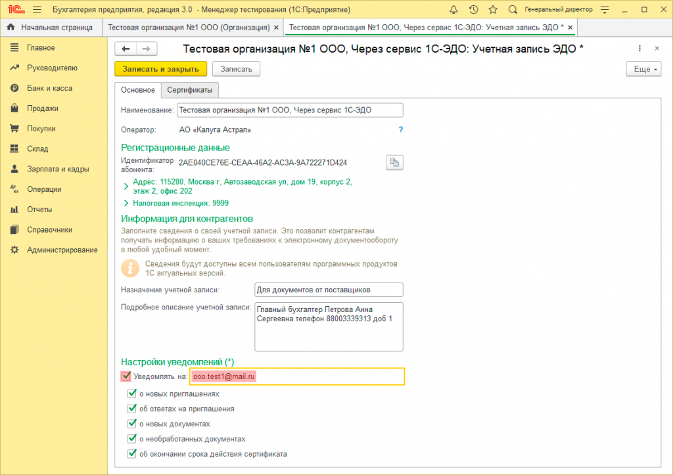Click the Подробное описание учетной записи textarea
This screenshot has height=475, width=673.
point(329,327)
